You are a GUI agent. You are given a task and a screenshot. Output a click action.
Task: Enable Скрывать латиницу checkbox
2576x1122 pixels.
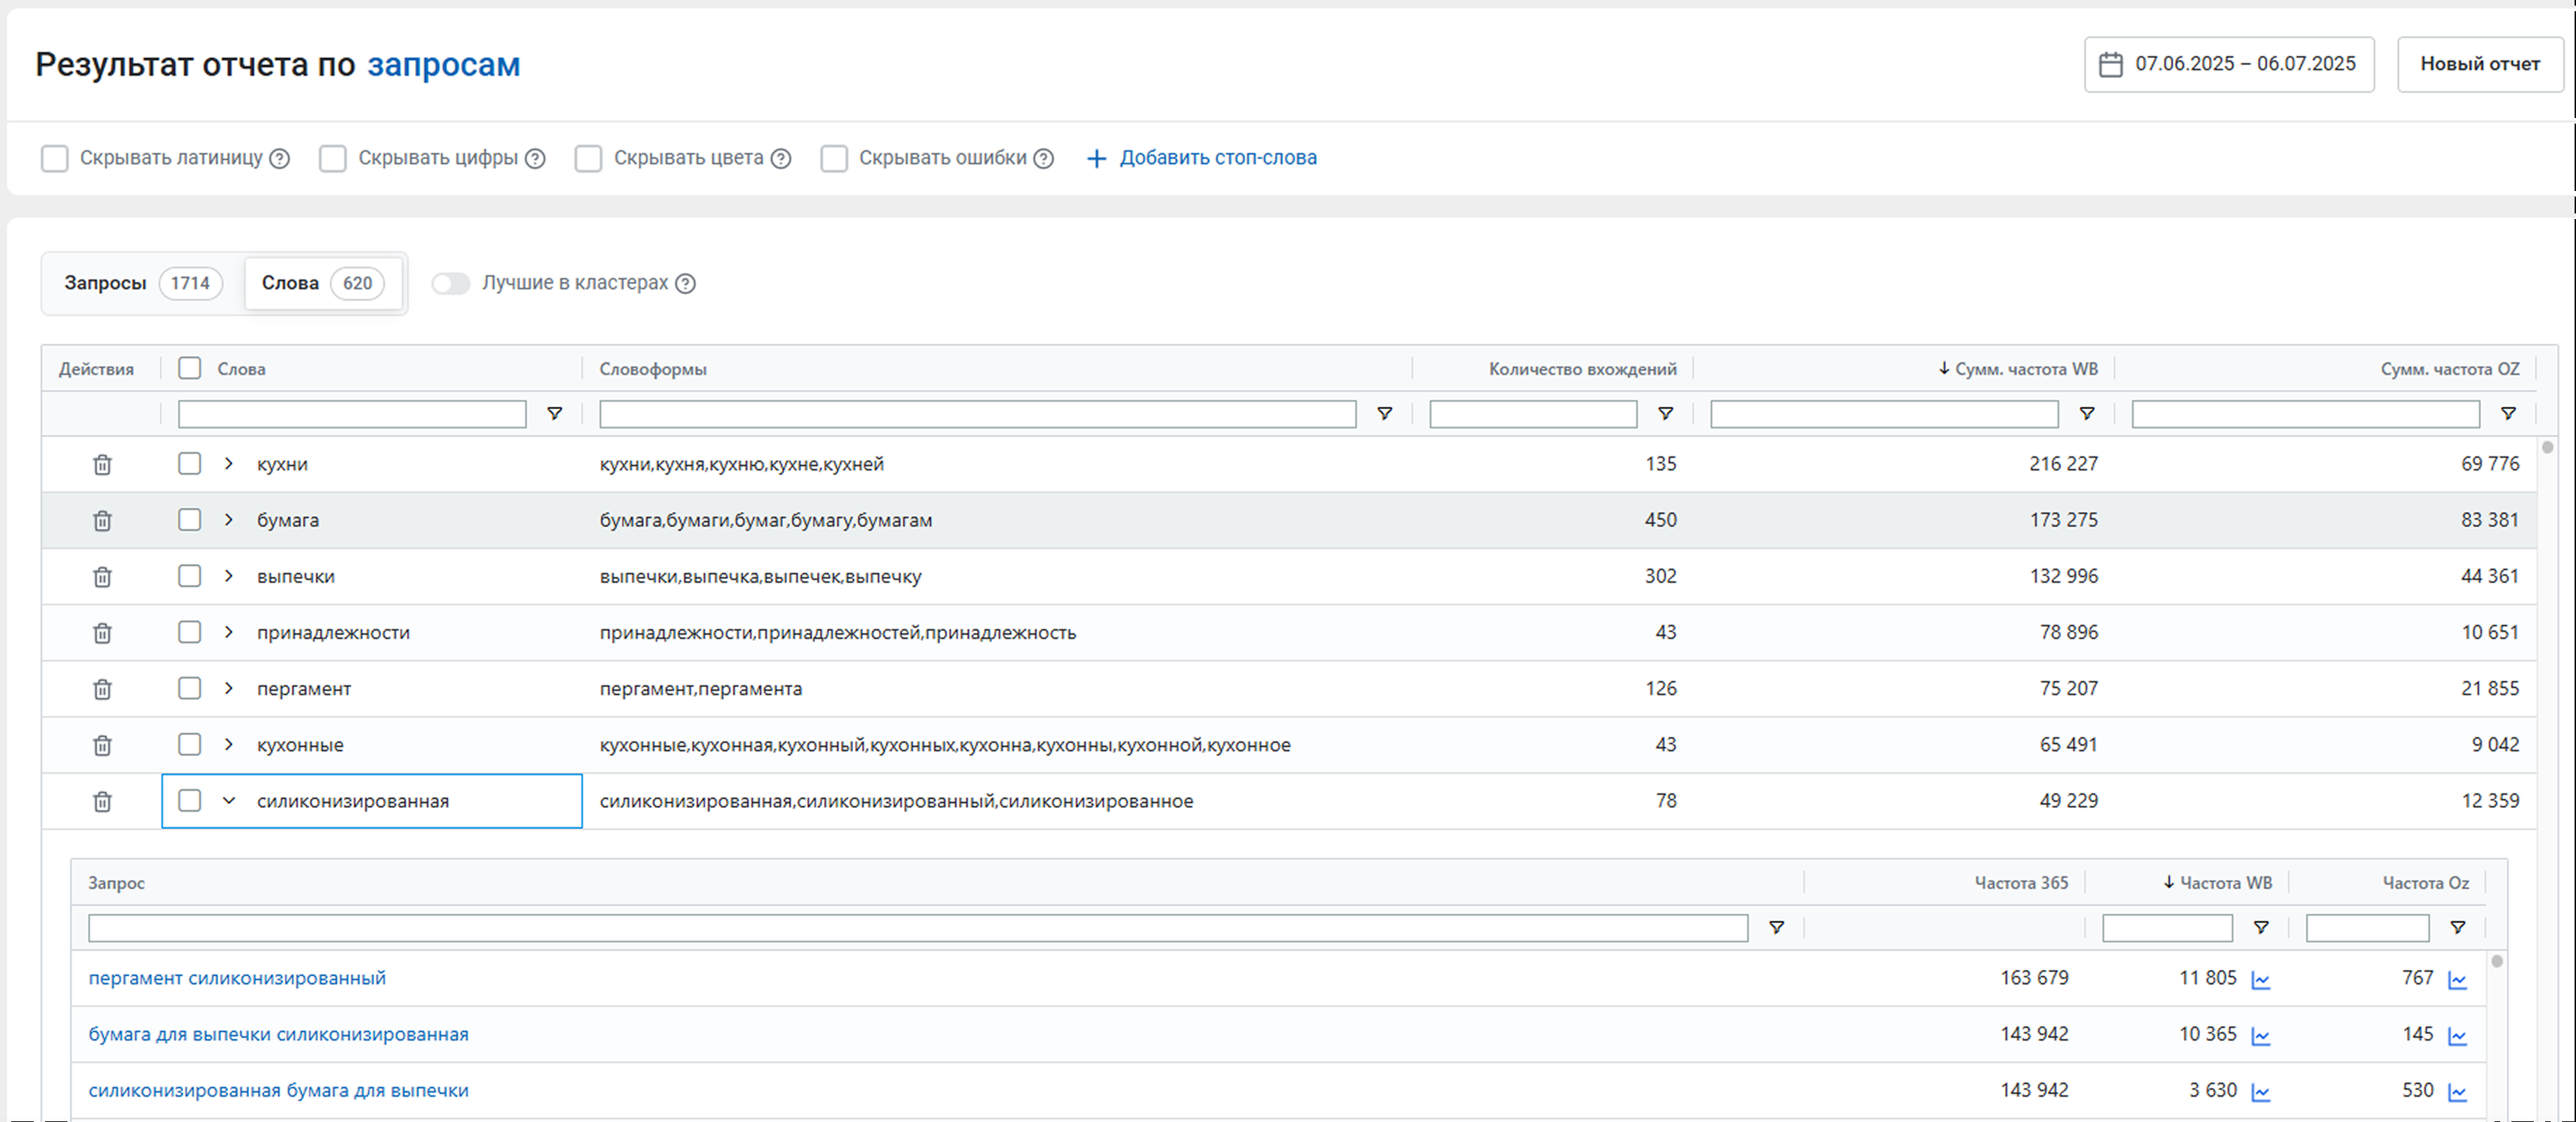tap(55, 159)
